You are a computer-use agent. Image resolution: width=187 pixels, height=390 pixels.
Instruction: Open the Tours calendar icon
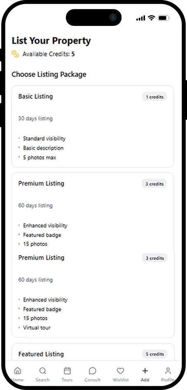[x=67, y=371]
